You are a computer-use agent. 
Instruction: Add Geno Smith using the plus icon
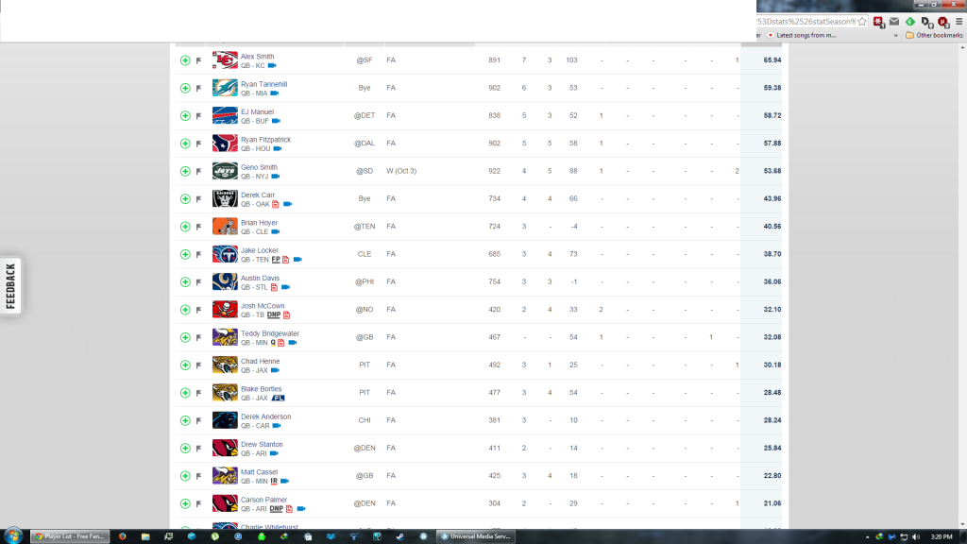(185, 172)
